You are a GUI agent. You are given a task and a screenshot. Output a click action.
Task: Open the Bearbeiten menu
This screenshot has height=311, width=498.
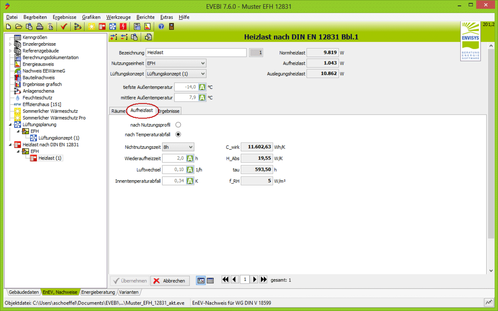(x=35, y=17)
